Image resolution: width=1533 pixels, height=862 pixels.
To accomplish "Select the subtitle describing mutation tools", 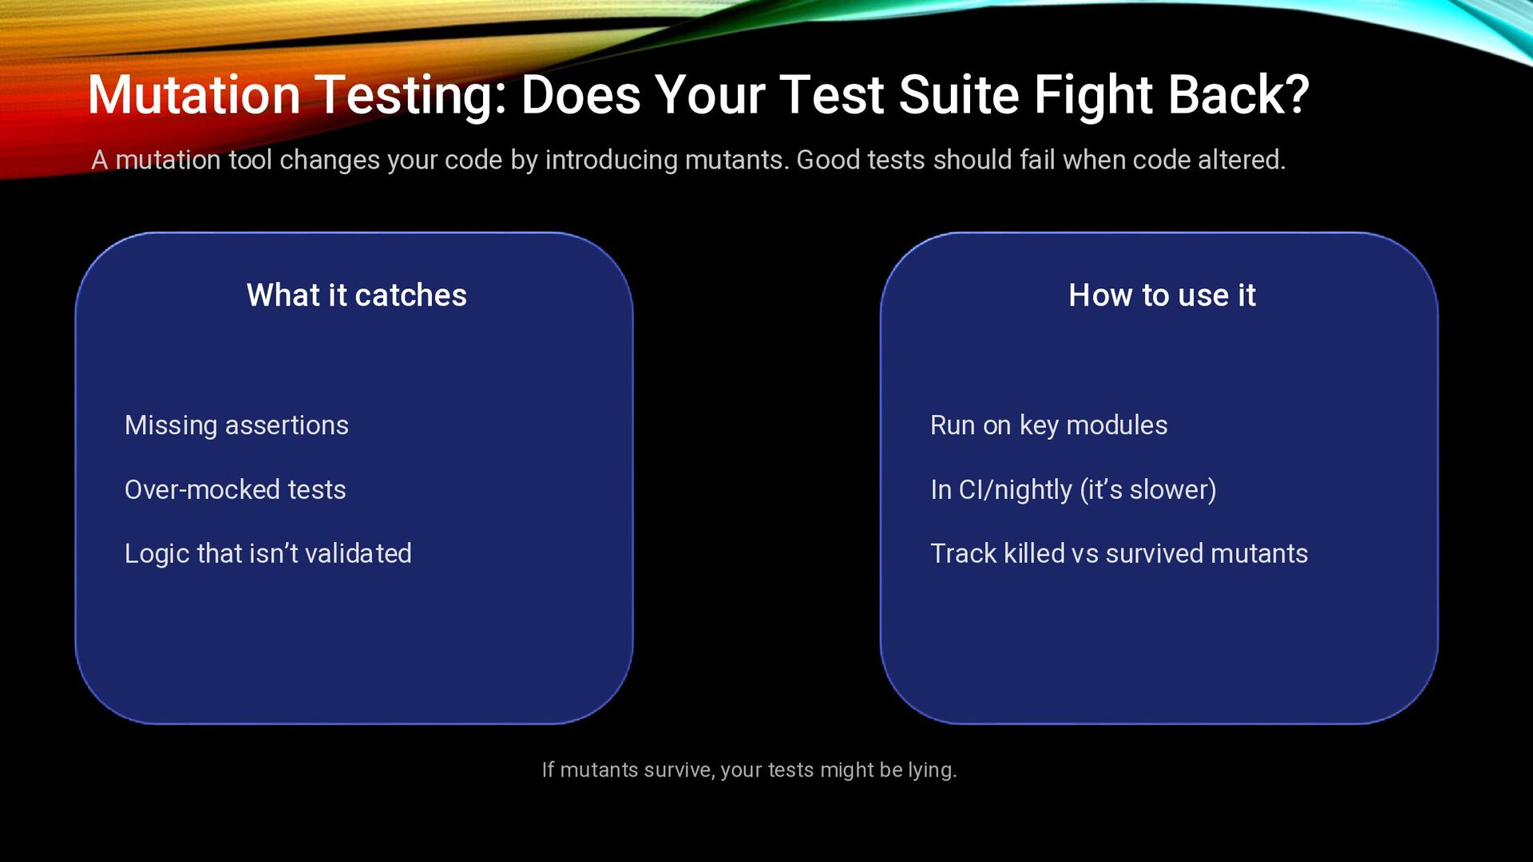I will (x=687, y=160).
